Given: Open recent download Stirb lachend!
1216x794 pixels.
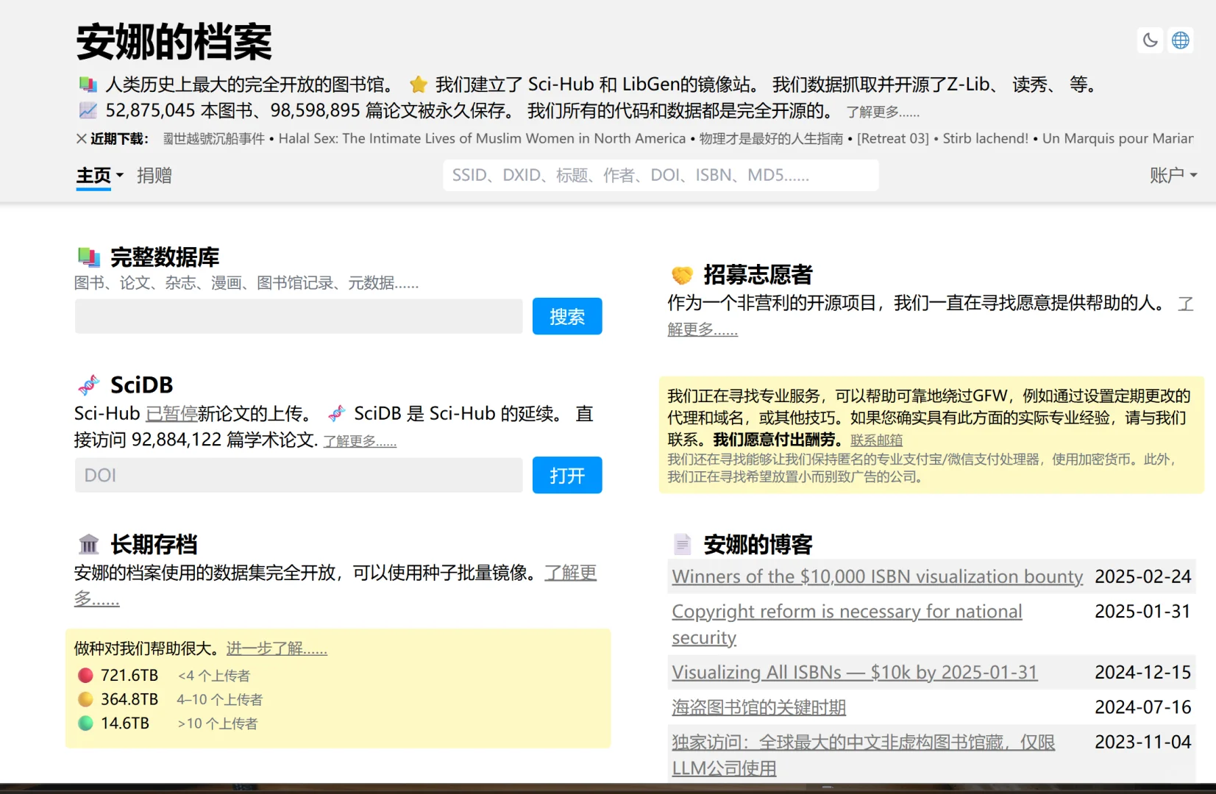Looking at the screenshot, I should point(986,138).
